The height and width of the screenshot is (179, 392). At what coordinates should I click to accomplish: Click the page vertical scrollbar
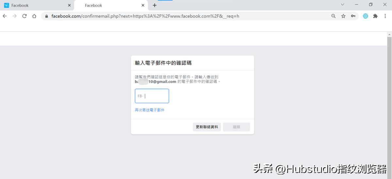click(x=389, y=105)
